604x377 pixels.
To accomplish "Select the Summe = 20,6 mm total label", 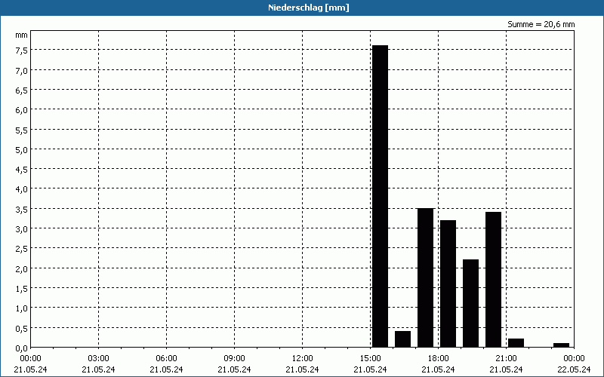I will (x=541, y=24).
